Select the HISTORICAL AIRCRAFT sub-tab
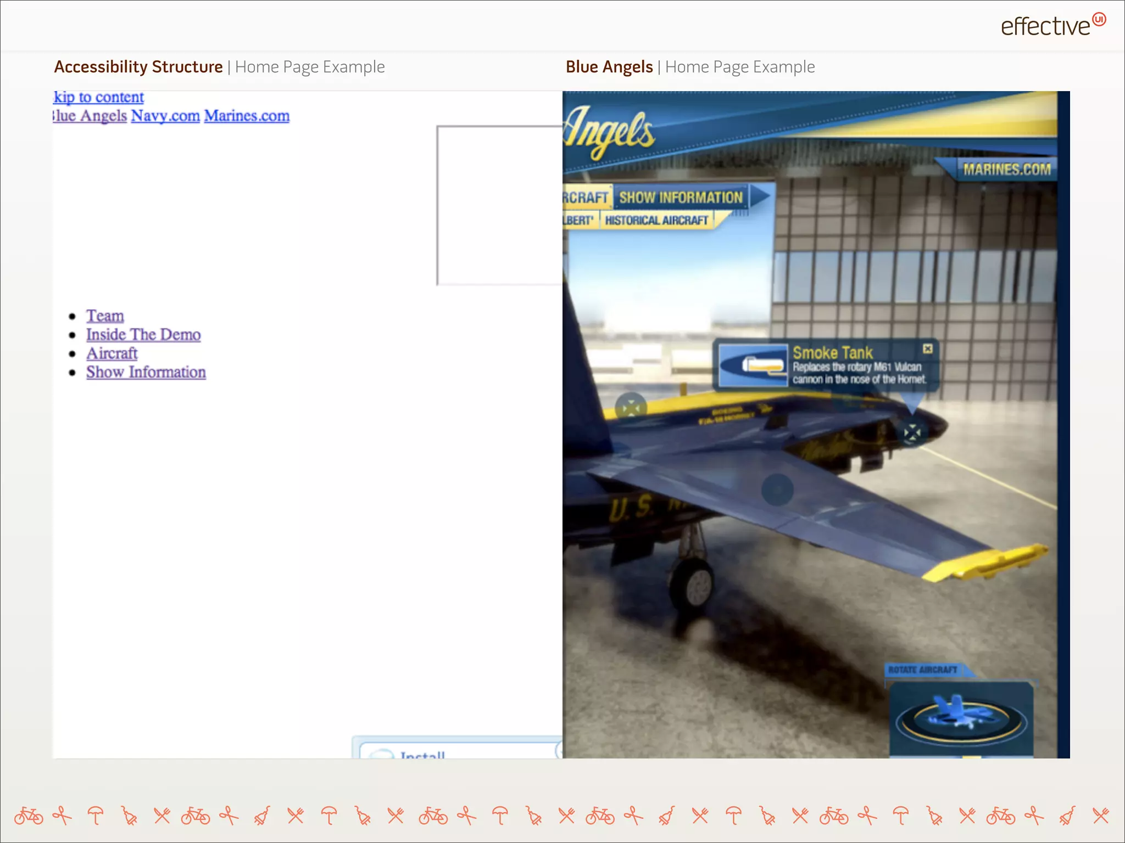 pos(657,220)
